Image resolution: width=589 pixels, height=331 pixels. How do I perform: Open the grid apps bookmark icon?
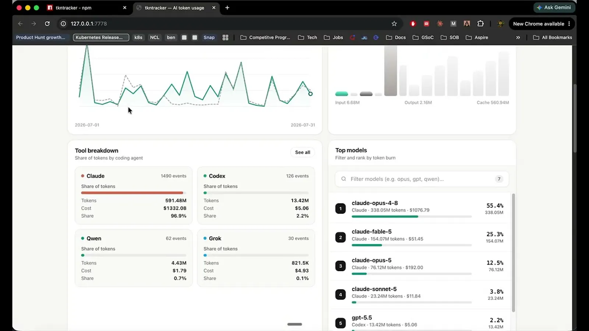click(225, 38)
